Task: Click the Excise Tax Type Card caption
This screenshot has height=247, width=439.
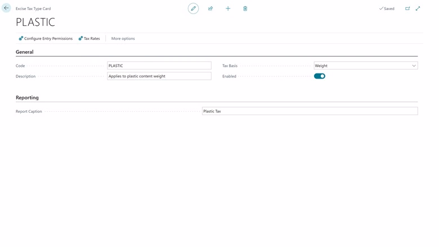Action: tap(33, 8)
